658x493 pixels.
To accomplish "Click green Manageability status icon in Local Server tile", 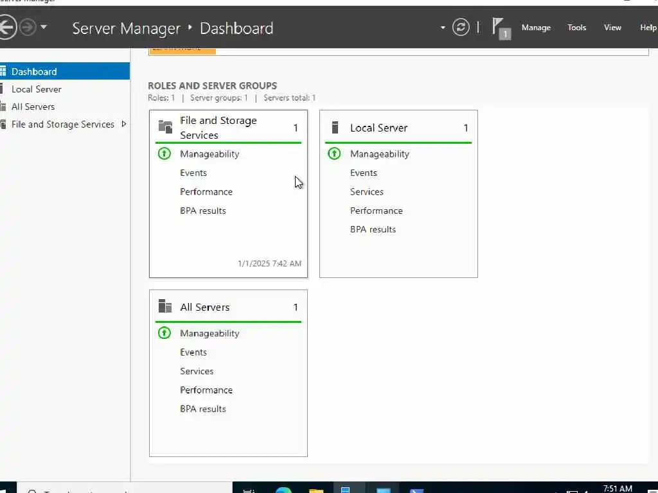I will (x=334, y=154).
